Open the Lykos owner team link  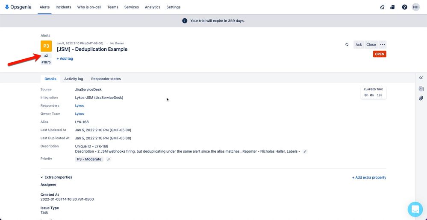[x=80, y=114]
